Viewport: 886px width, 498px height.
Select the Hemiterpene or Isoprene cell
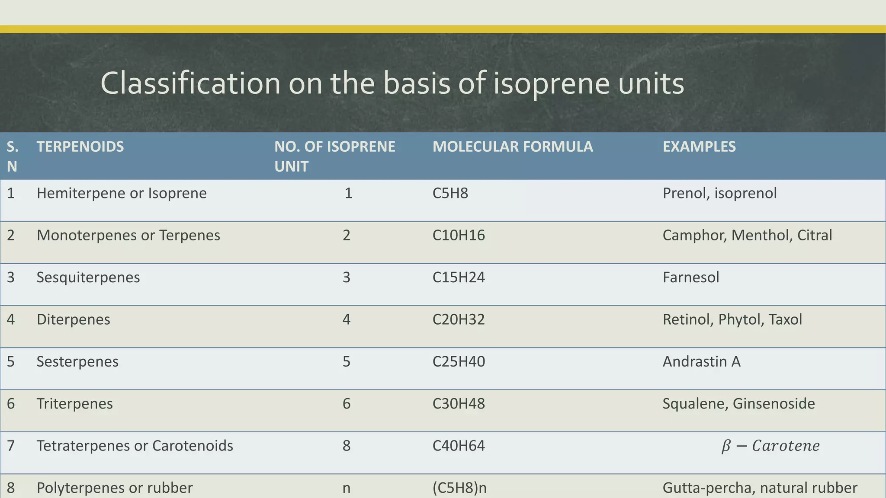122,193
